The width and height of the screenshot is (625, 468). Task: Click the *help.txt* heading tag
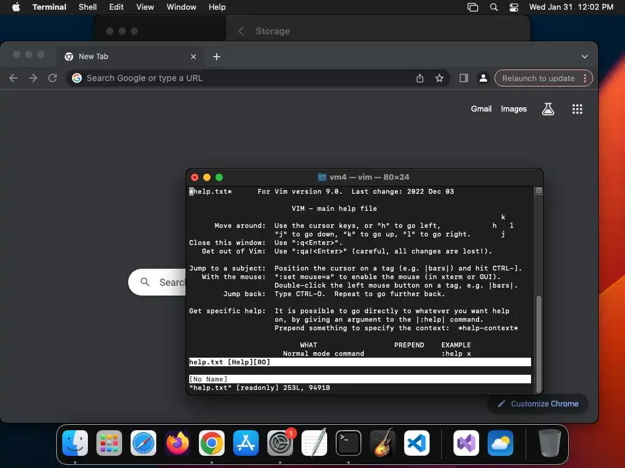[x=210, y=191]
